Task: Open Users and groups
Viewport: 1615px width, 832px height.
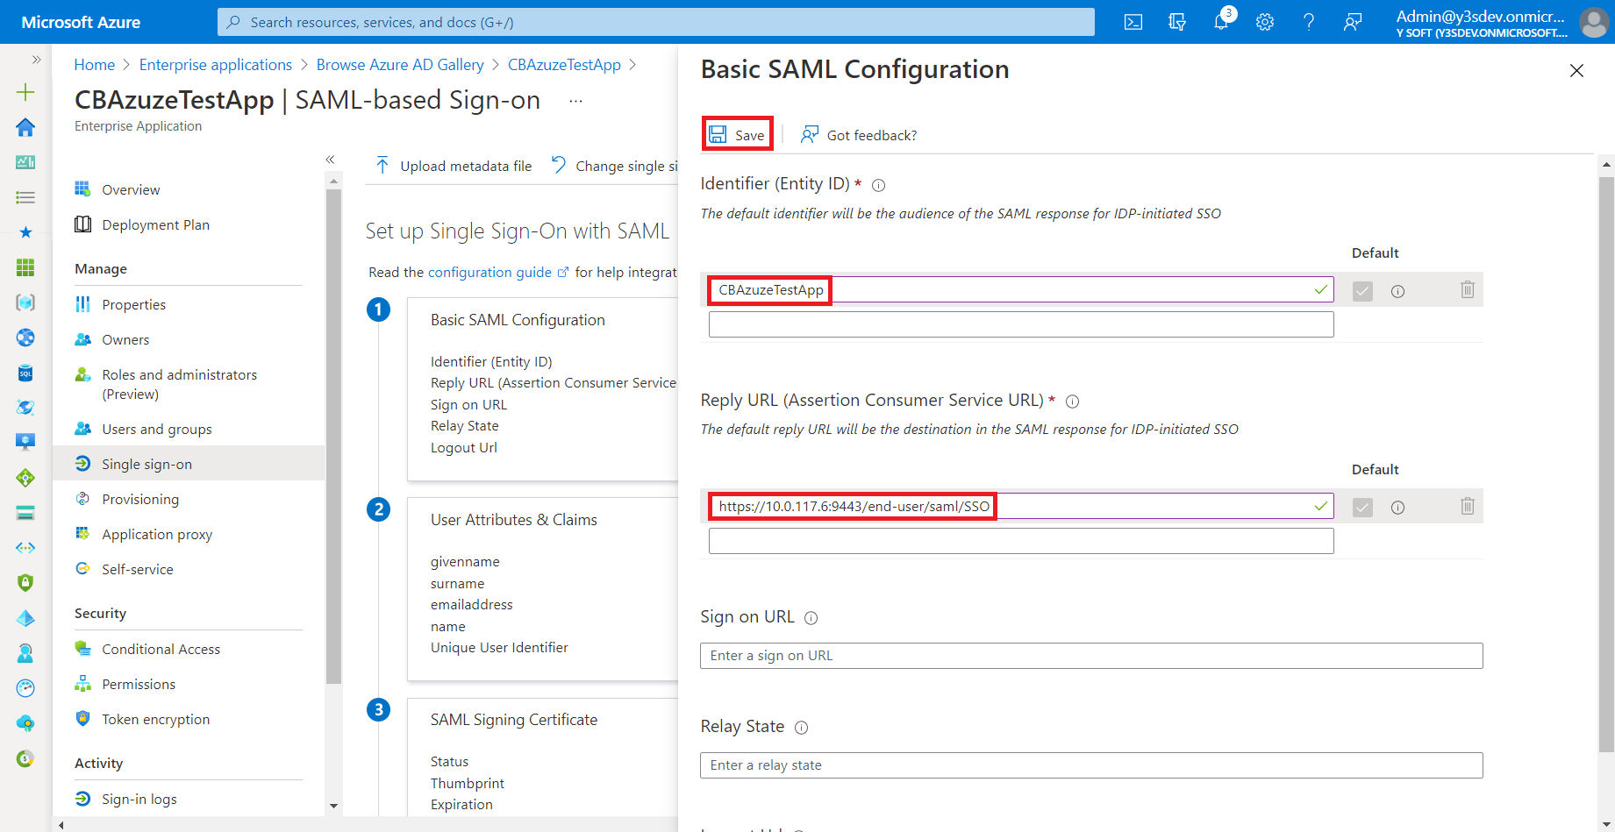Action: pyautogui.click(x=155, y=428)
